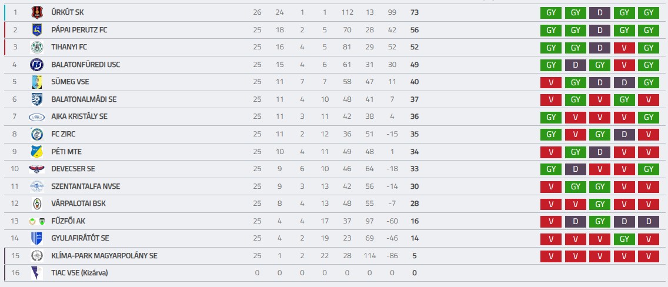Click the Devecser SE team logo

coord(36,169)
